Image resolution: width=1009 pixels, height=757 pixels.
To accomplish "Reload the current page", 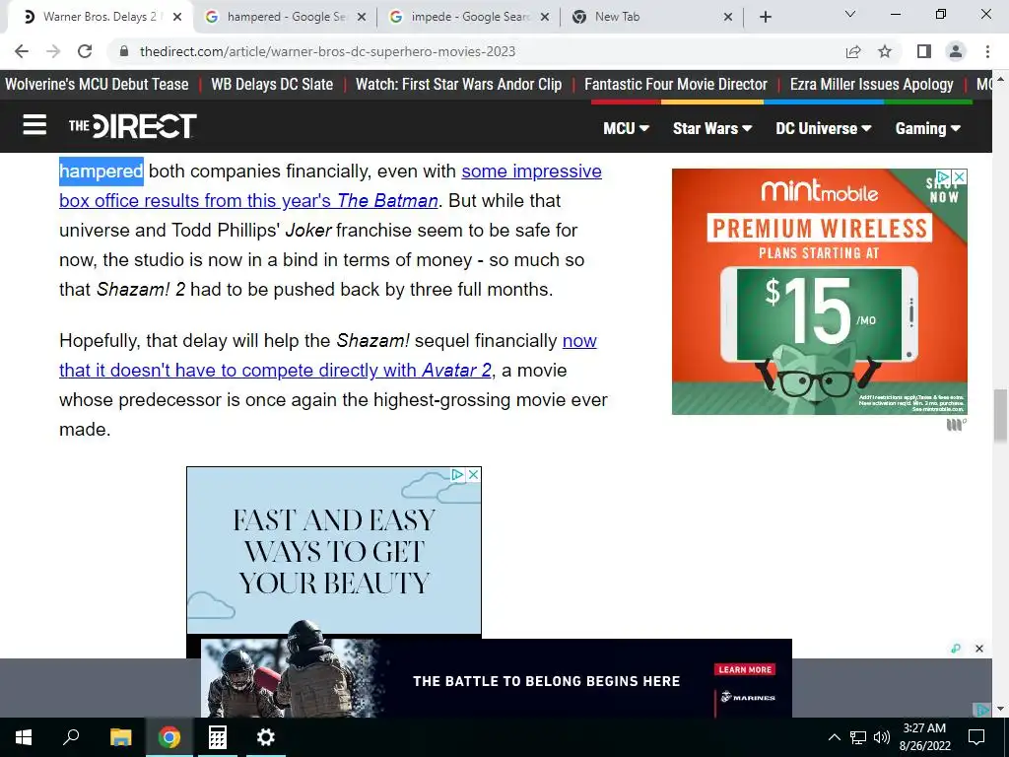I will click(x=85, y=51).
